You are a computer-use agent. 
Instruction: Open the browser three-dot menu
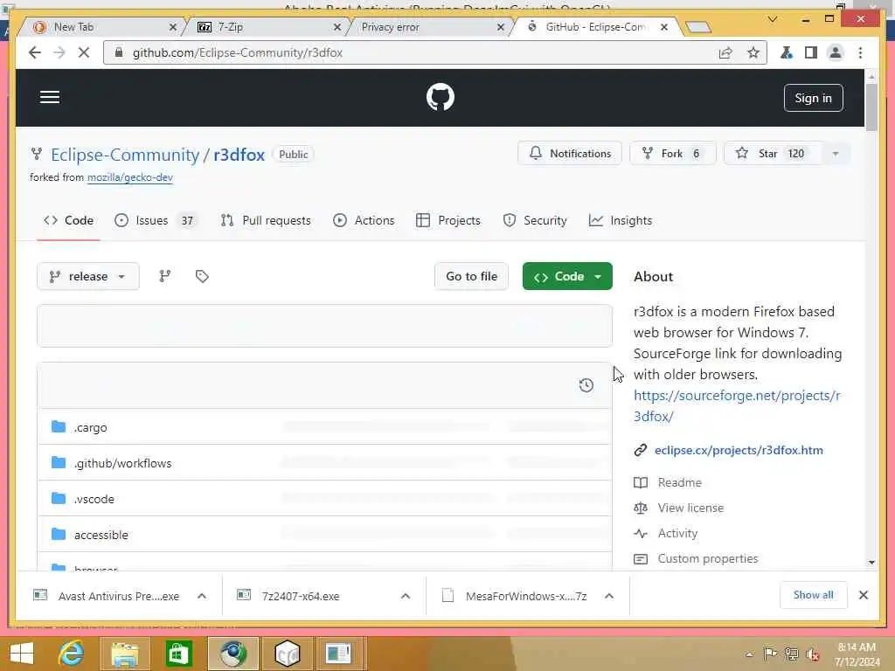coord(860,52)
